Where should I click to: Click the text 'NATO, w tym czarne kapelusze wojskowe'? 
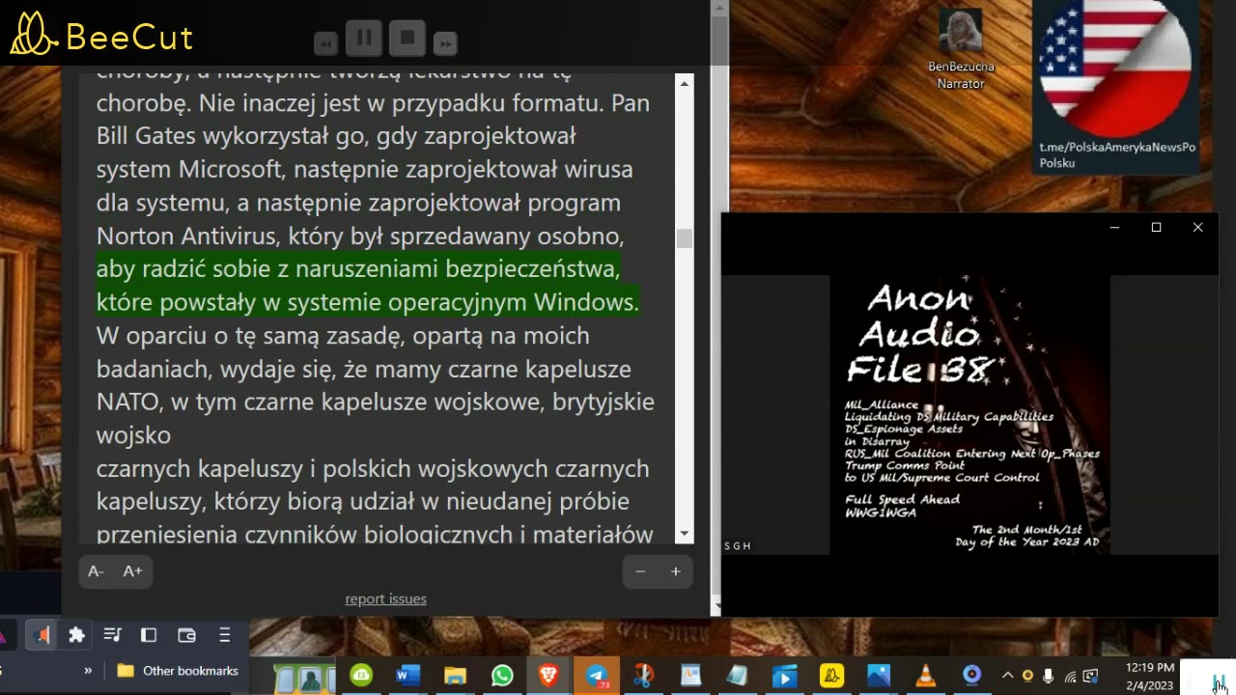click(376, 402)
